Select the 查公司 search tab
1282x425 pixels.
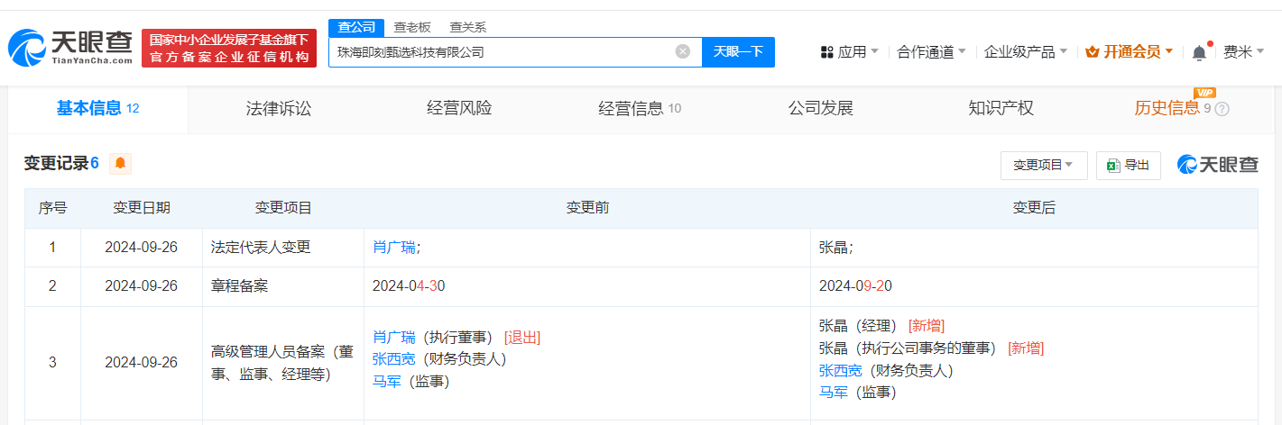356,27
